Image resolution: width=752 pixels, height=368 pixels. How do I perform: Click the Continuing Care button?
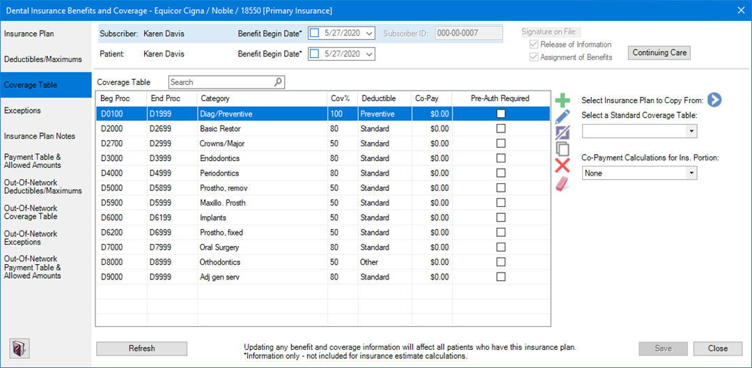pos(659,53)
